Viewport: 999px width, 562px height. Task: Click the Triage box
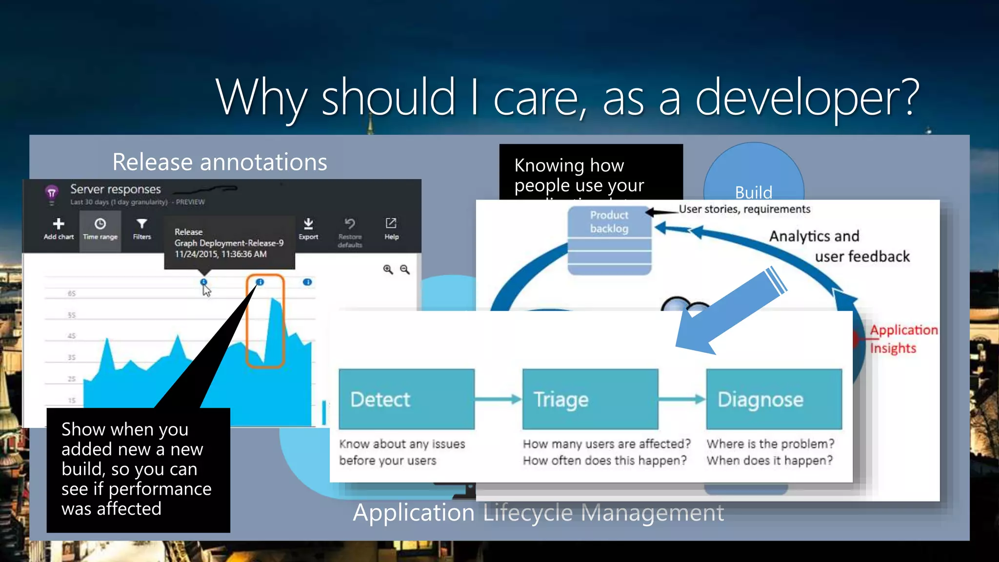point(590,399)
